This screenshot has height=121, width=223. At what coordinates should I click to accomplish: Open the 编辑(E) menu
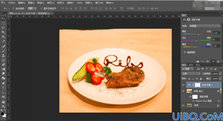click(x=22, y=3)
